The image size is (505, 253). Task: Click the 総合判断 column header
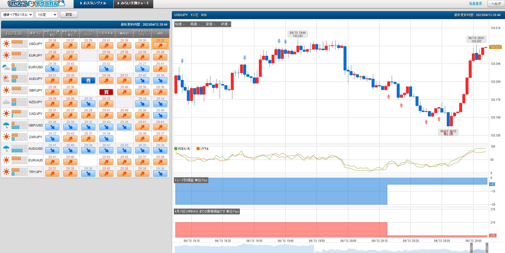tap(15, 33)
